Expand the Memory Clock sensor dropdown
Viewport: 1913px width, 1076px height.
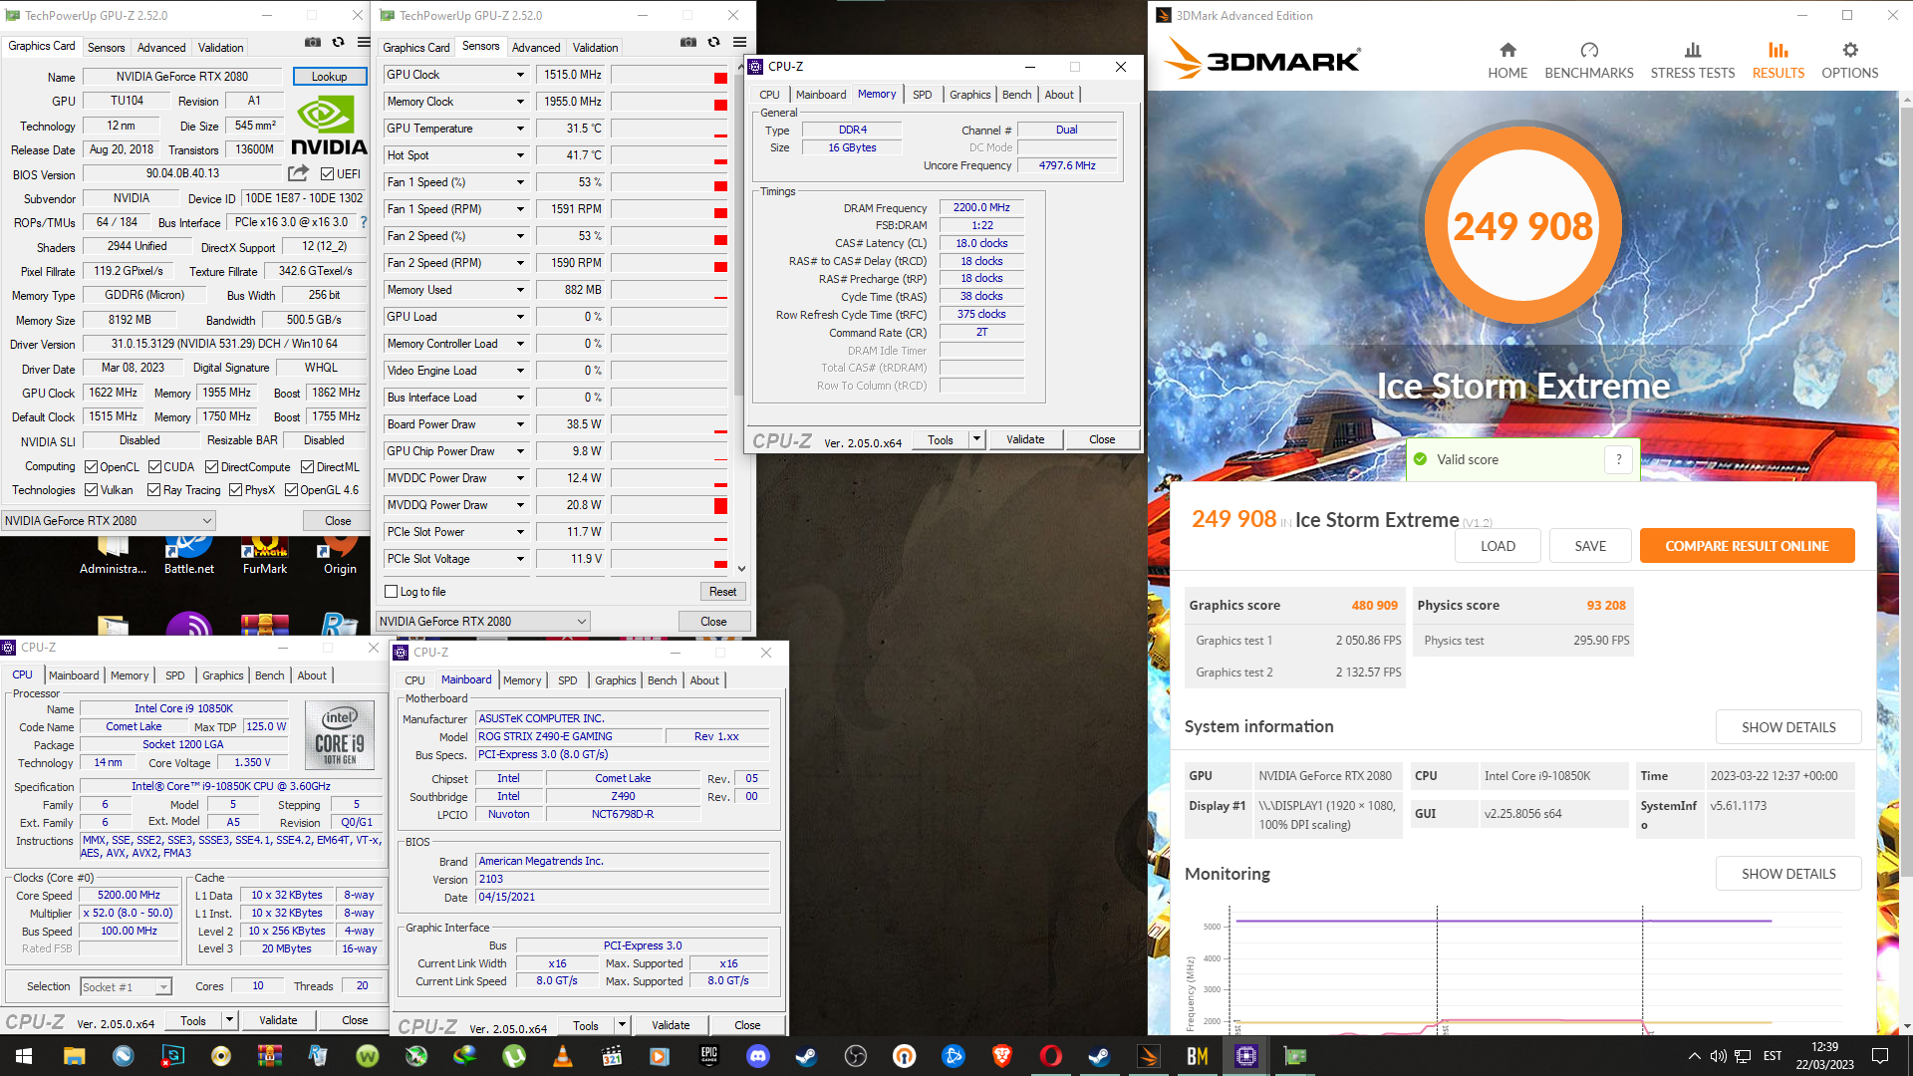tap(519, 102)
